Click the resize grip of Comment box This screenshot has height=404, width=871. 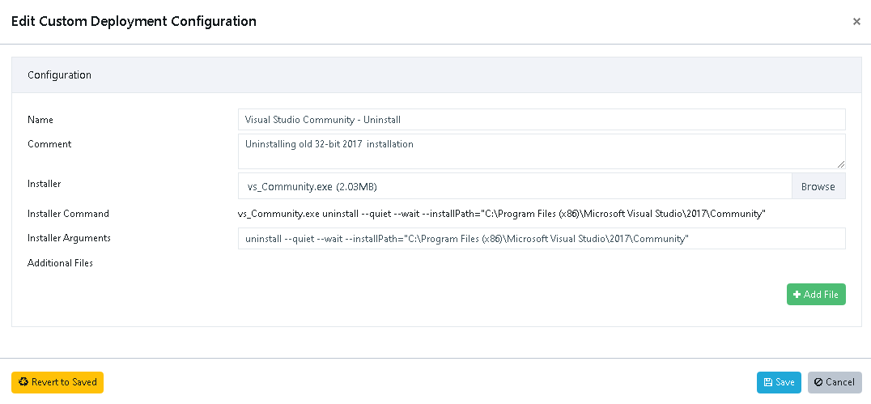[841, 164]
